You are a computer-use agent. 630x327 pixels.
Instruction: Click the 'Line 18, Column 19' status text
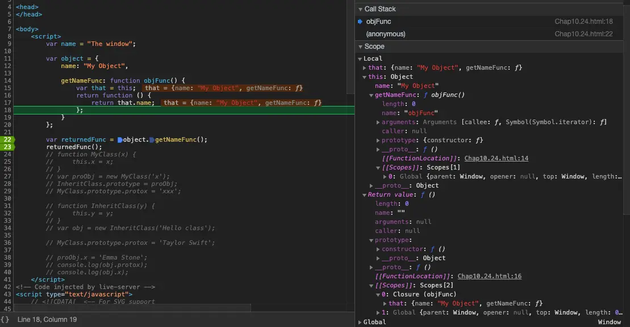47,320
